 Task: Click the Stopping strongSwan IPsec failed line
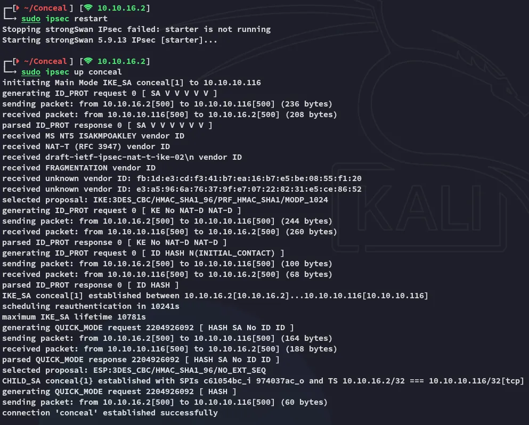click(136, 29)
